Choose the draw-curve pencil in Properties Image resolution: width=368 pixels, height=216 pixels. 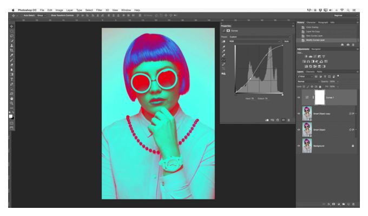click(x=224, y=64)
